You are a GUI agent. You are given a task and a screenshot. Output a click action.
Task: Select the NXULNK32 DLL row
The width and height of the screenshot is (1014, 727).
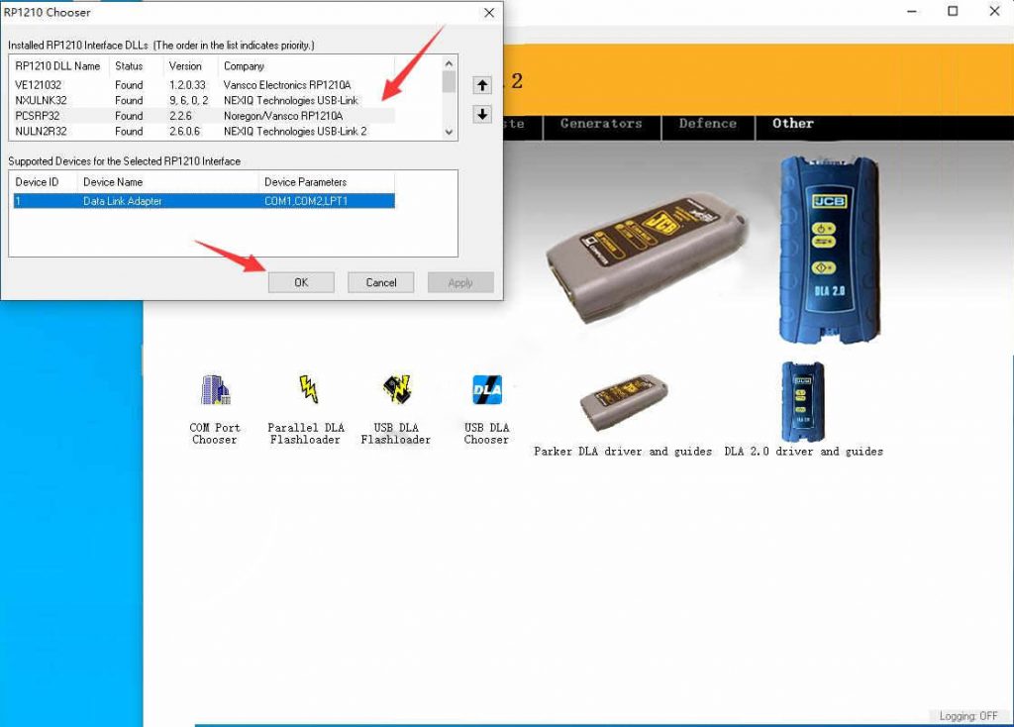click(204, 100)
